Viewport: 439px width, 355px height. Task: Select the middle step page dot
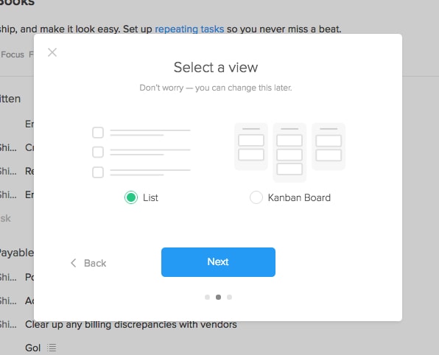point(218,297)
